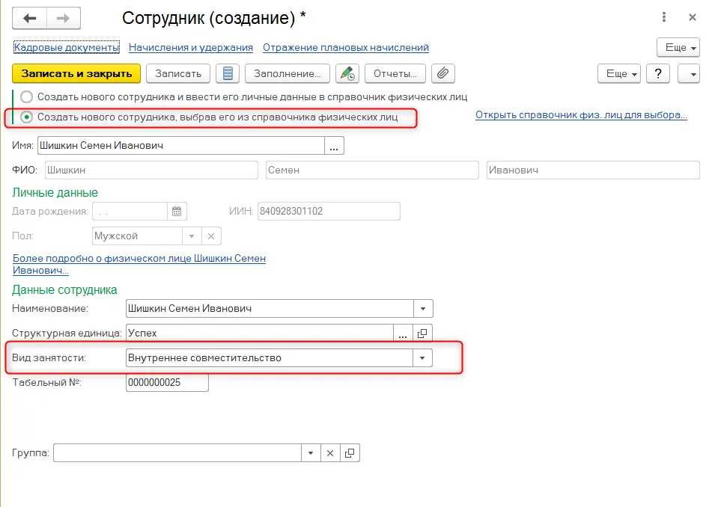Viewport: 715px width, 507px height.
Task: Select the enter personal data radio option
Action: tap(27, 97)
